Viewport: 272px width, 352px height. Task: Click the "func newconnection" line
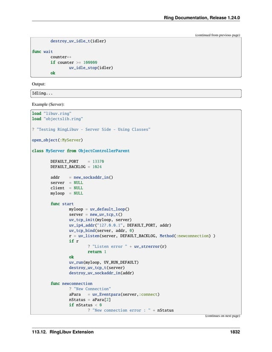pyautogui.click(x=71, y=284)
